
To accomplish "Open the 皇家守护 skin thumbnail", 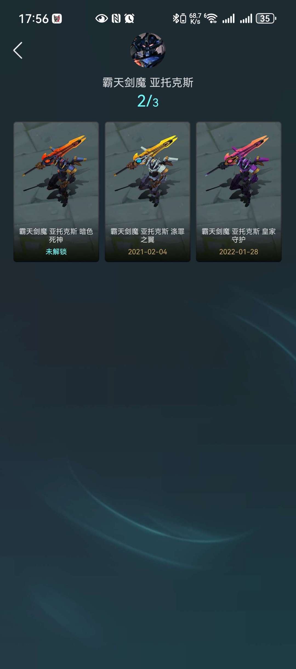I will click(x=239, y=192).
